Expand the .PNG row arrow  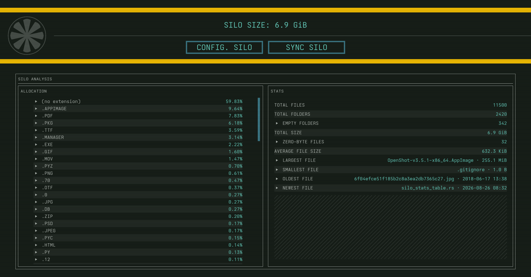(36, 173)
